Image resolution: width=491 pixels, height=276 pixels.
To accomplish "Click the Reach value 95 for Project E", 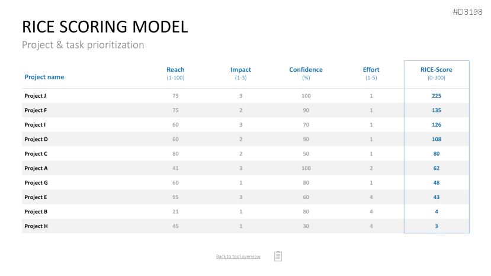I will 175,197.
